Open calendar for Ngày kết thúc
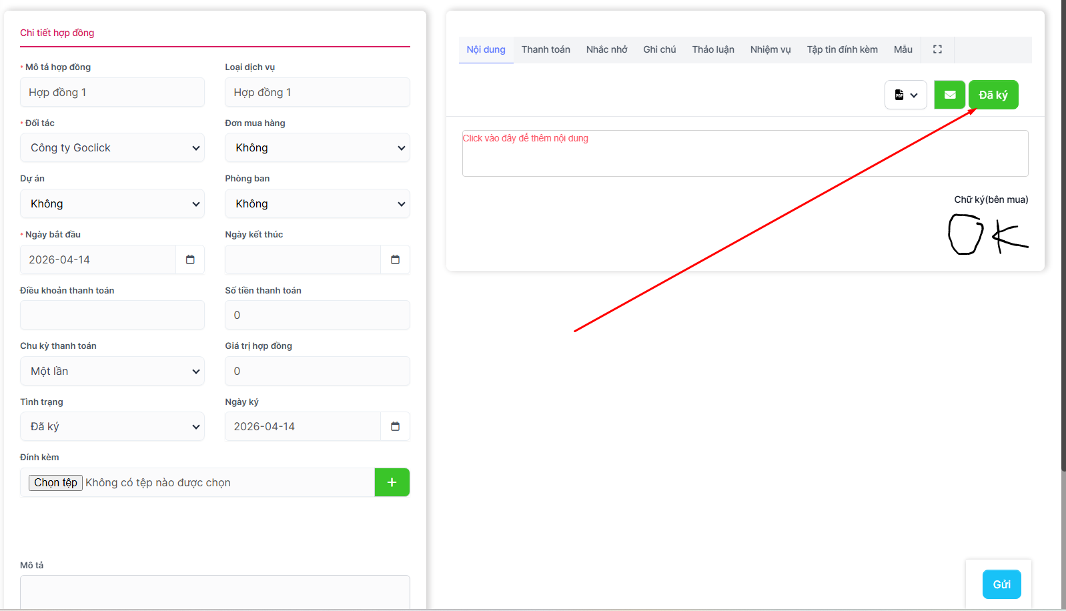 395,259
